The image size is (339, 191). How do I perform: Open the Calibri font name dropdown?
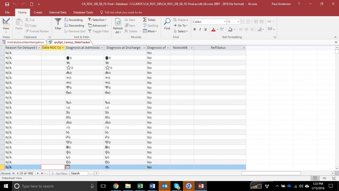225,22
